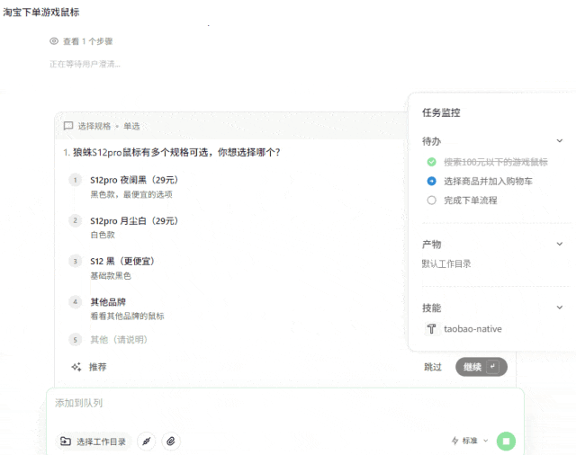Open the 标准 mode dropdown
The width and height of the screenshot is (576, 455).
(470, 441)
